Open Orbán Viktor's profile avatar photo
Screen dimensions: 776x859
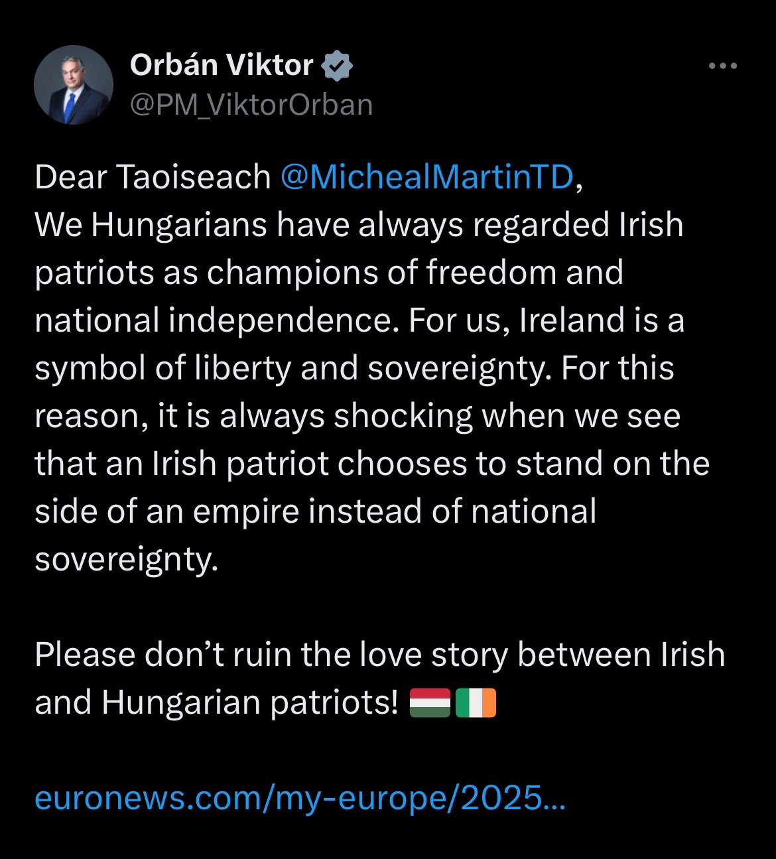[x=74, y=85]
